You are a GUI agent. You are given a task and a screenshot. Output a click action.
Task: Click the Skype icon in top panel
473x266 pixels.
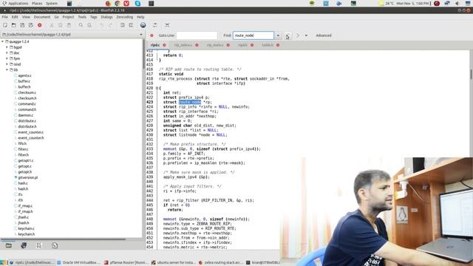coord(137,3)
